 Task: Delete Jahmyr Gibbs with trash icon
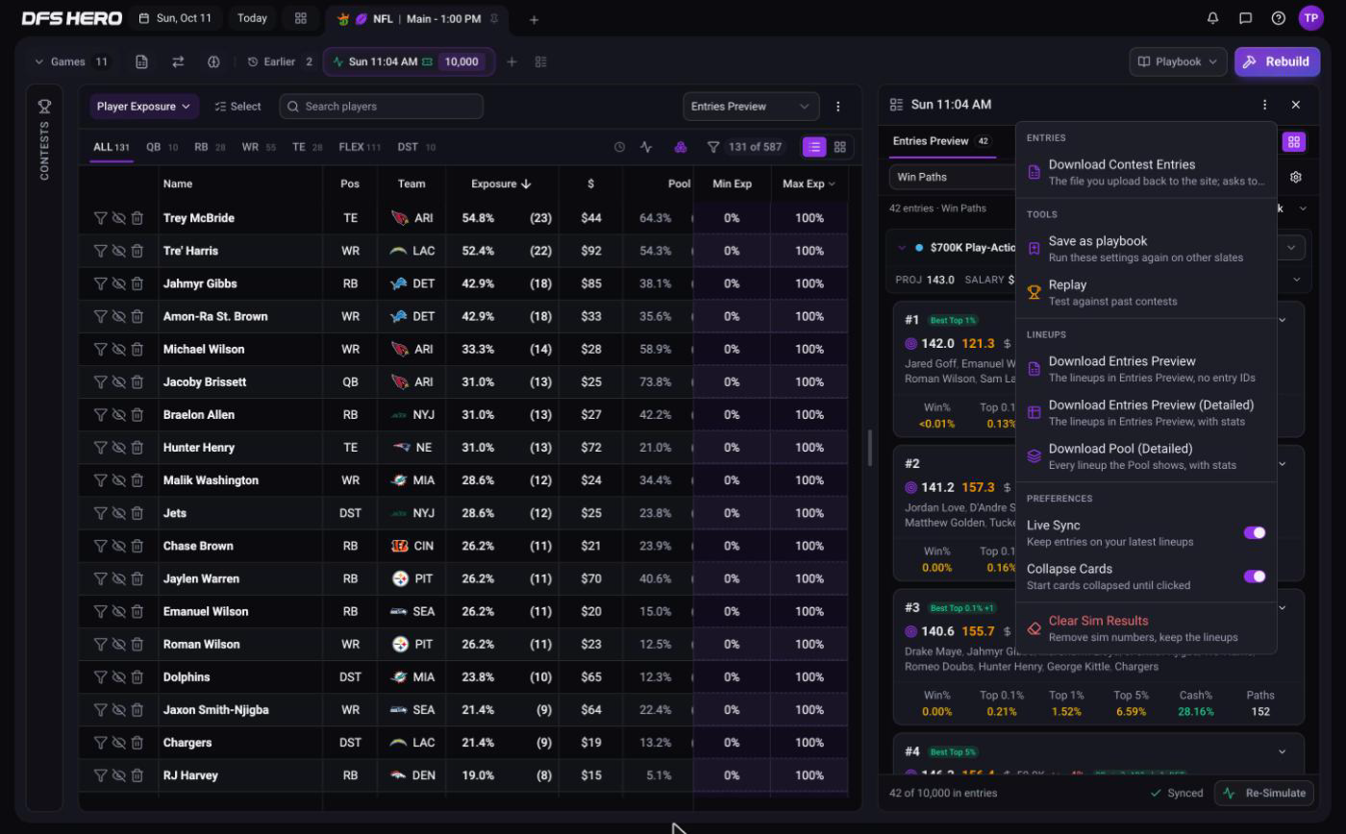click(137, 283)
